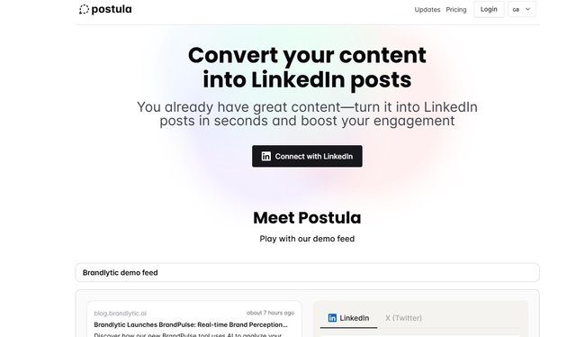576x337 pixels.
Task: Click the chevron arrow in the language selector
Action: 528,9
